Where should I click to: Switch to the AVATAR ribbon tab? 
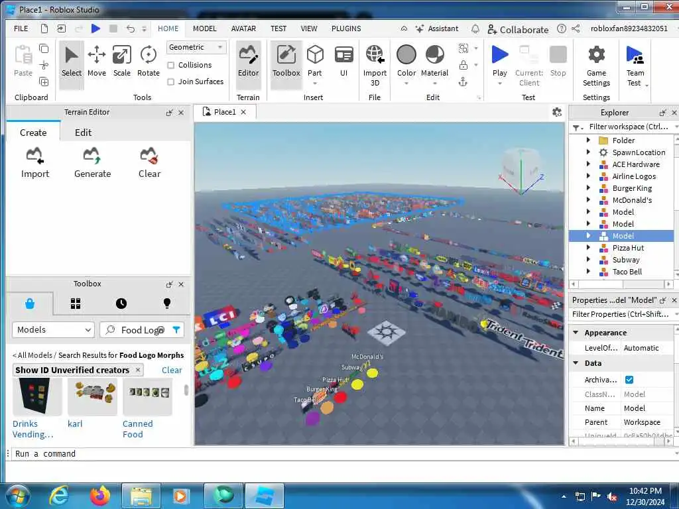[243, 28]
